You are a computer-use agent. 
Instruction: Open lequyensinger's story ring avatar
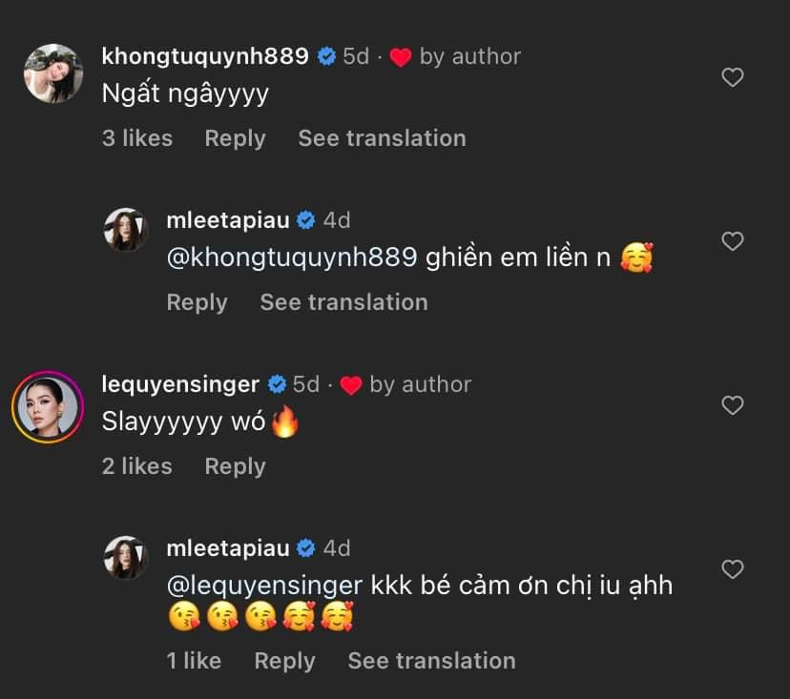[x=44, y=403]
